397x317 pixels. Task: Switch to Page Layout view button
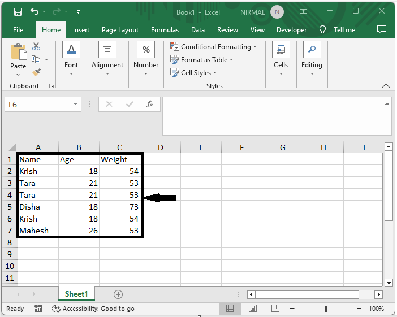(253, 309)
